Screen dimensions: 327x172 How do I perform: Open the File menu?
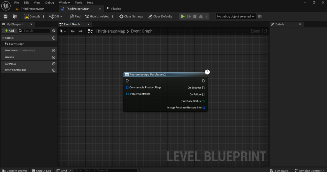pyautogui.click(x=17, y=3)
